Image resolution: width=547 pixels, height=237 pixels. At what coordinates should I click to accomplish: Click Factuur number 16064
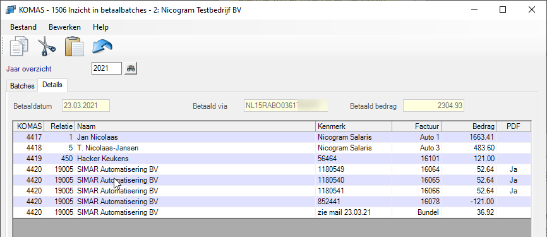[430, 169]
